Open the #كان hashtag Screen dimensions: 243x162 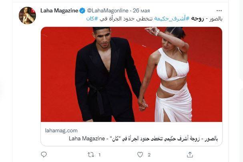click(92, 19)
